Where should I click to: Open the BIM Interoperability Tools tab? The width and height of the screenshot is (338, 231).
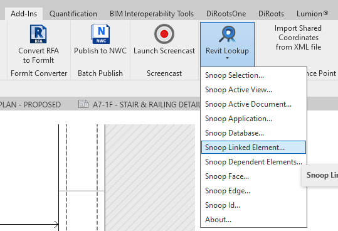click(x=152, y=14)
